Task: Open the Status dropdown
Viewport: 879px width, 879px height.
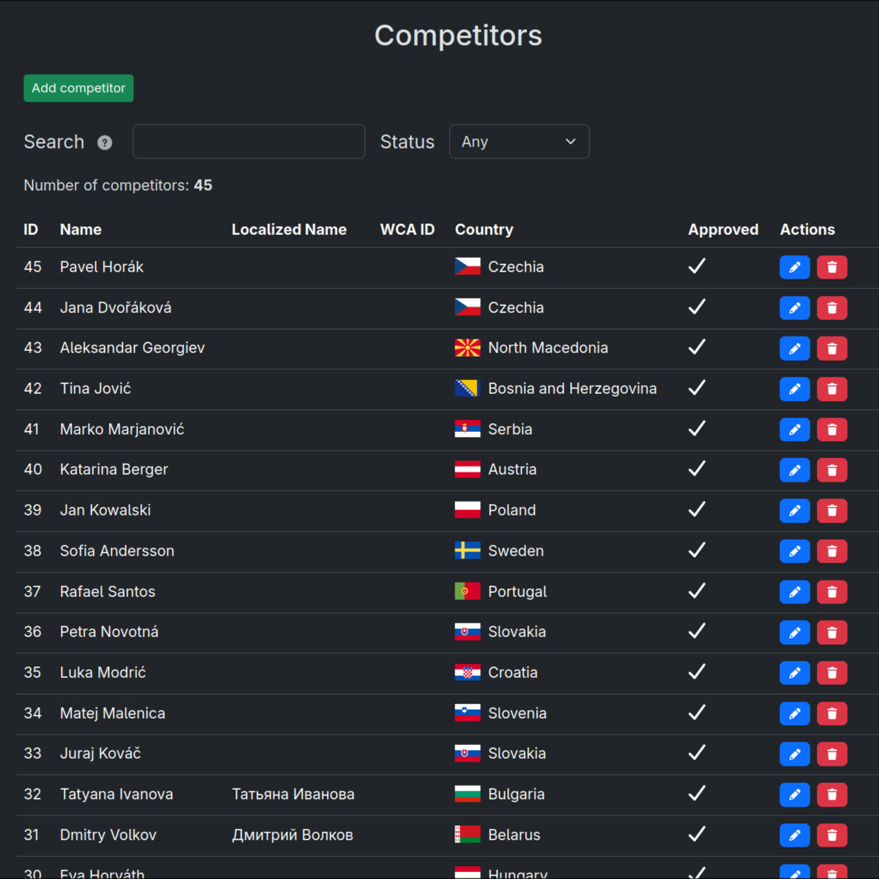Action: click(x=519, y=142)
